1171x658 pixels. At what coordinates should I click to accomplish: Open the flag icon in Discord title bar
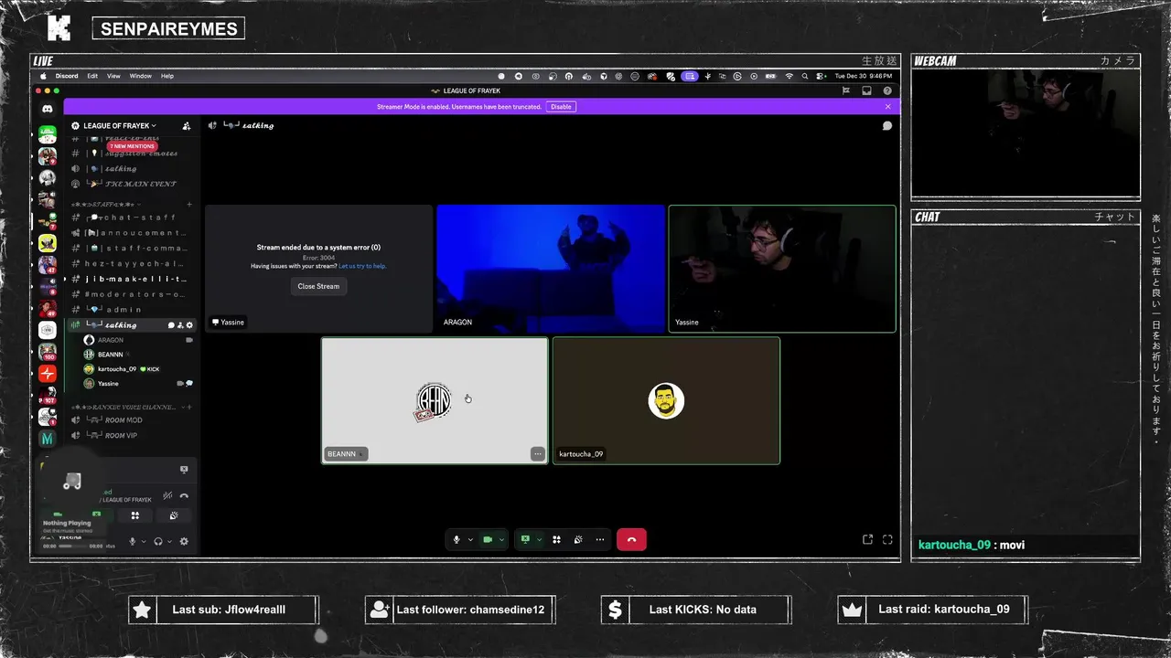click(845, 90)
